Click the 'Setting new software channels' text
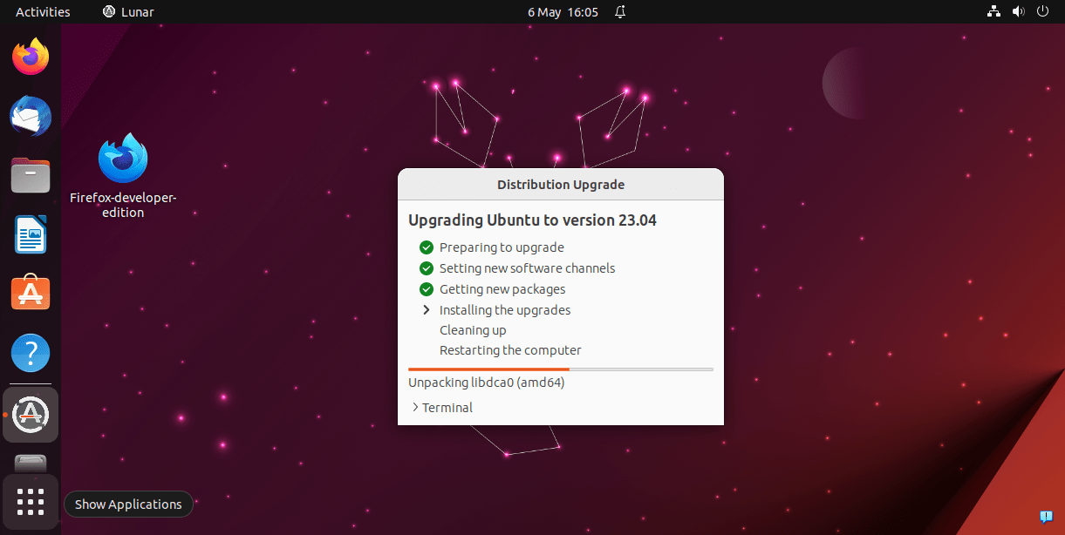The height and width of the screenshot is (535, 1065). (527, 268)
